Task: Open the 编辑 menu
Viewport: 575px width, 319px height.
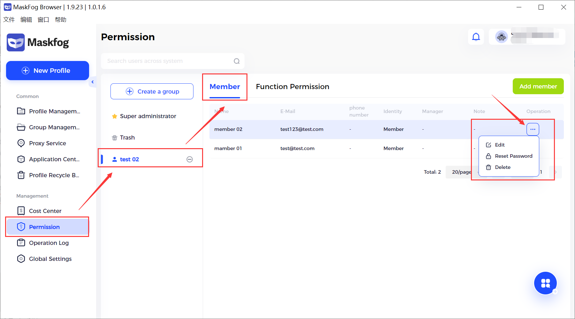Action: pyautogui.click(x=26, y=19)
